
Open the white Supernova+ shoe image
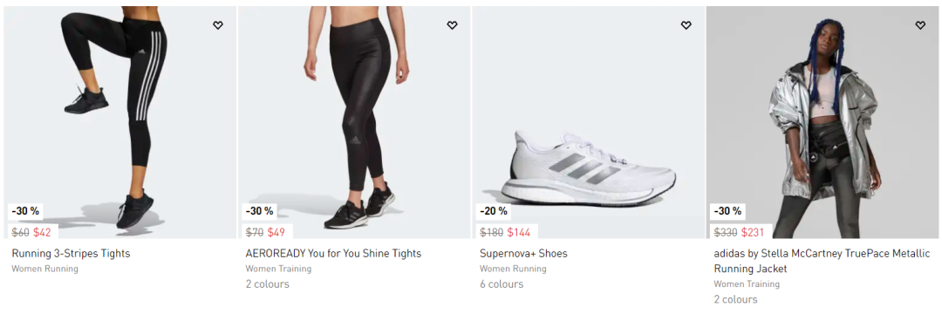pos(588,122)
